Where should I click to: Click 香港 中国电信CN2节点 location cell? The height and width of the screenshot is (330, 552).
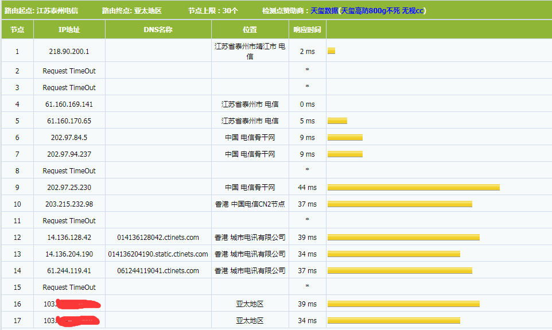click(x=250, y=204)
